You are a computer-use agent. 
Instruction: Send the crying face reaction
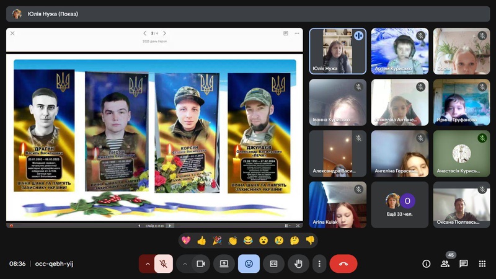[x=279, y=241]
